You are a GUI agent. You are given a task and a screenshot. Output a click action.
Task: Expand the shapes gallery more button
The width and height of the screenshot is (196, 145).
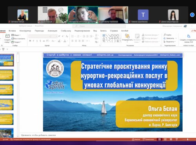[120, 41]
